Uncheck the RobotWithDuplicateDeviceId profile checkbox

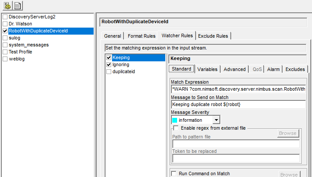pyautogui.click(x=5, y=31)
